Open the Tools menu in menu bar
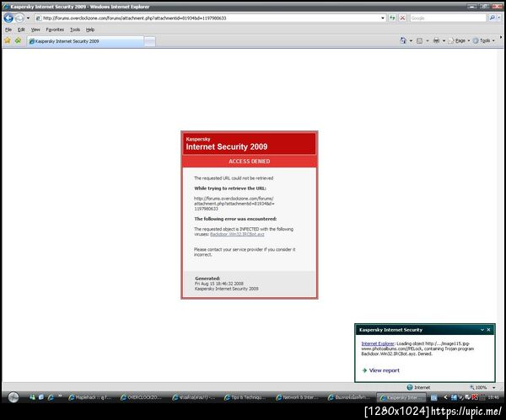 (x=75, y=29)
